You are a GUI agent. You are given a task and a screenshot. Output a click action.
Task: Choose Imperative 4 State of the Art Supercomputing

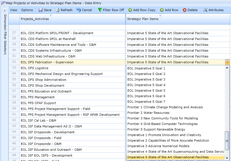(175, 152)
